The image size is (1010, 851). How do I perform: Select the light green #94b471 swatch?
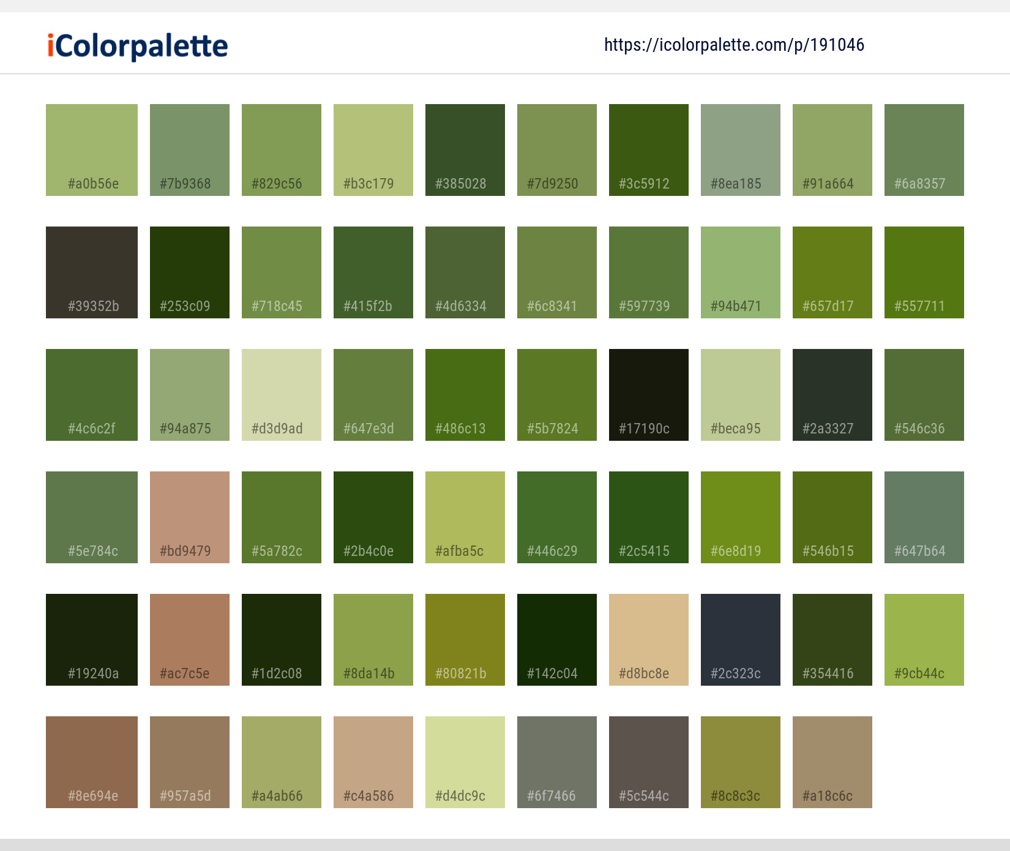pyautogui.click(x=741, y=272)
